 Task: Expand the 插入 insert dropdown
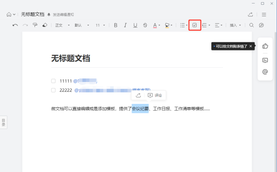(236, 25)
